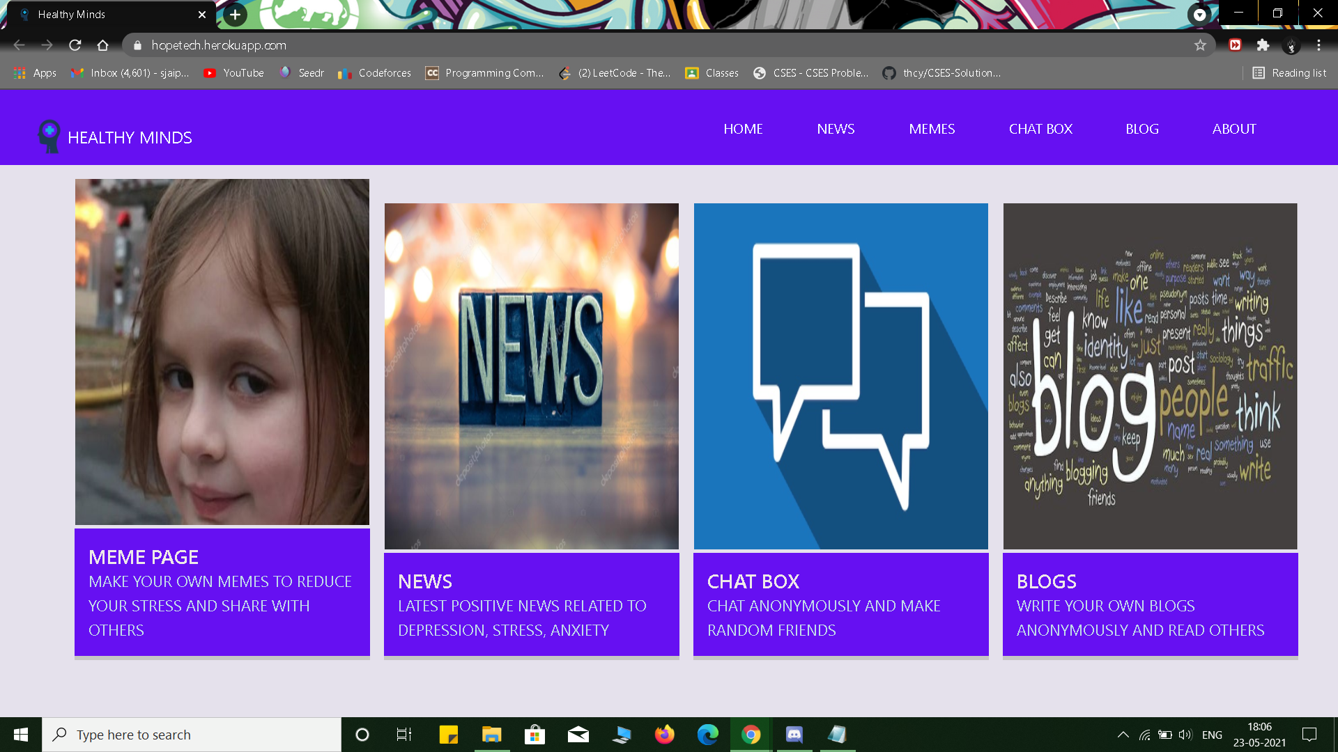Go to the ABOUT page link
Image resolution: width=1338 pixels, height=752 pixels.
[x=1234, y=129]
